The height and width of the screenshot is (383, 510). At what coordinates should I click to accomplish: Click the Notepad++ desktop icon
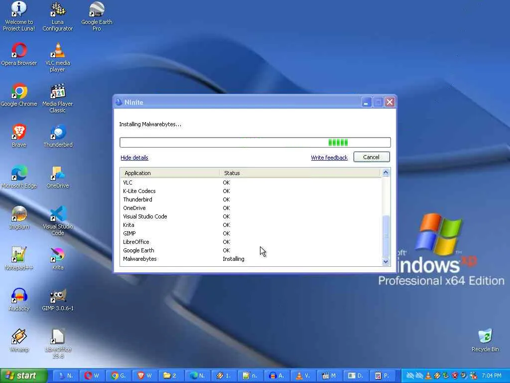click(19, 259)
